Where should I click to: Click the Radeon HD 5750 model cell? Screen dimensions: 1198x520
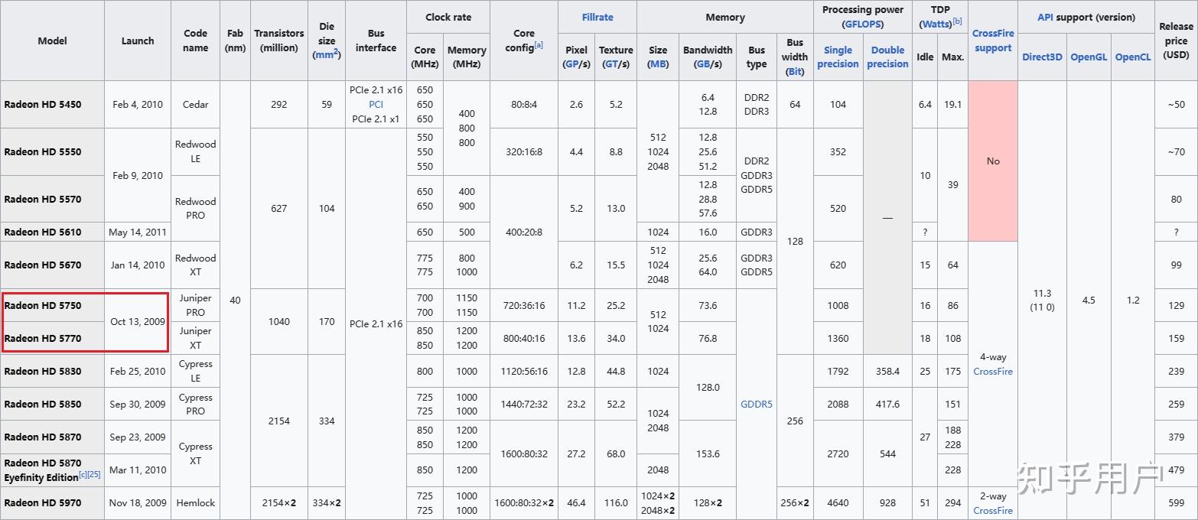tap(52, 305)
